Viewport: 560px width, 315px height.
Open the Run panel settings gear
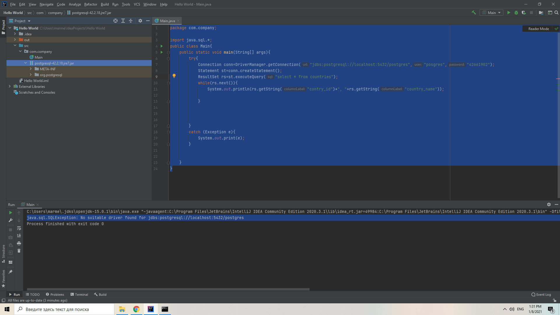pos(549,204)
